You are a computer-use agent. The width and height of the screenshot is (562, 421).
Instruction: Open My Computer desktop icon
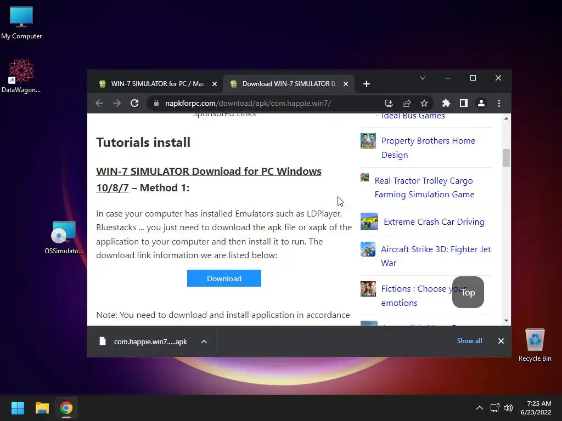click(21, 23)
